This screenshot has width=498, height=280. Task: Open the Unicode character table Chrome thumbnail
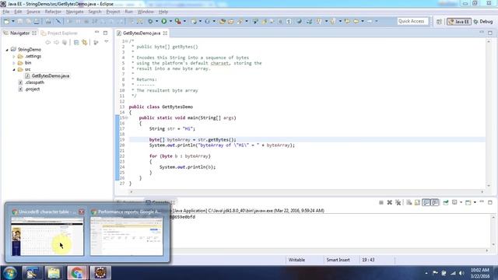point(47,236)
